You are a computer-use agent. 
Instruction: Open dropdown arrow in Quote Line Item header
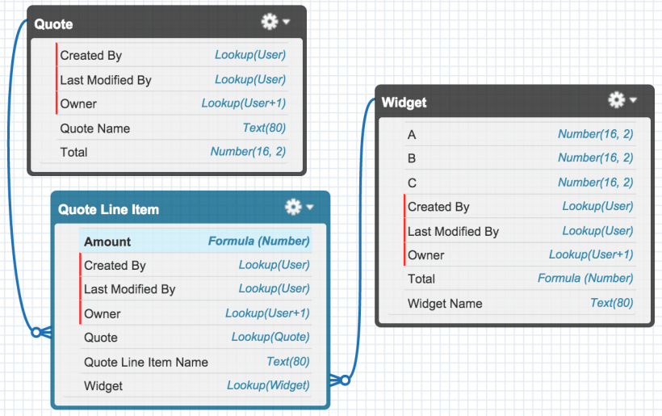[310, 208]
